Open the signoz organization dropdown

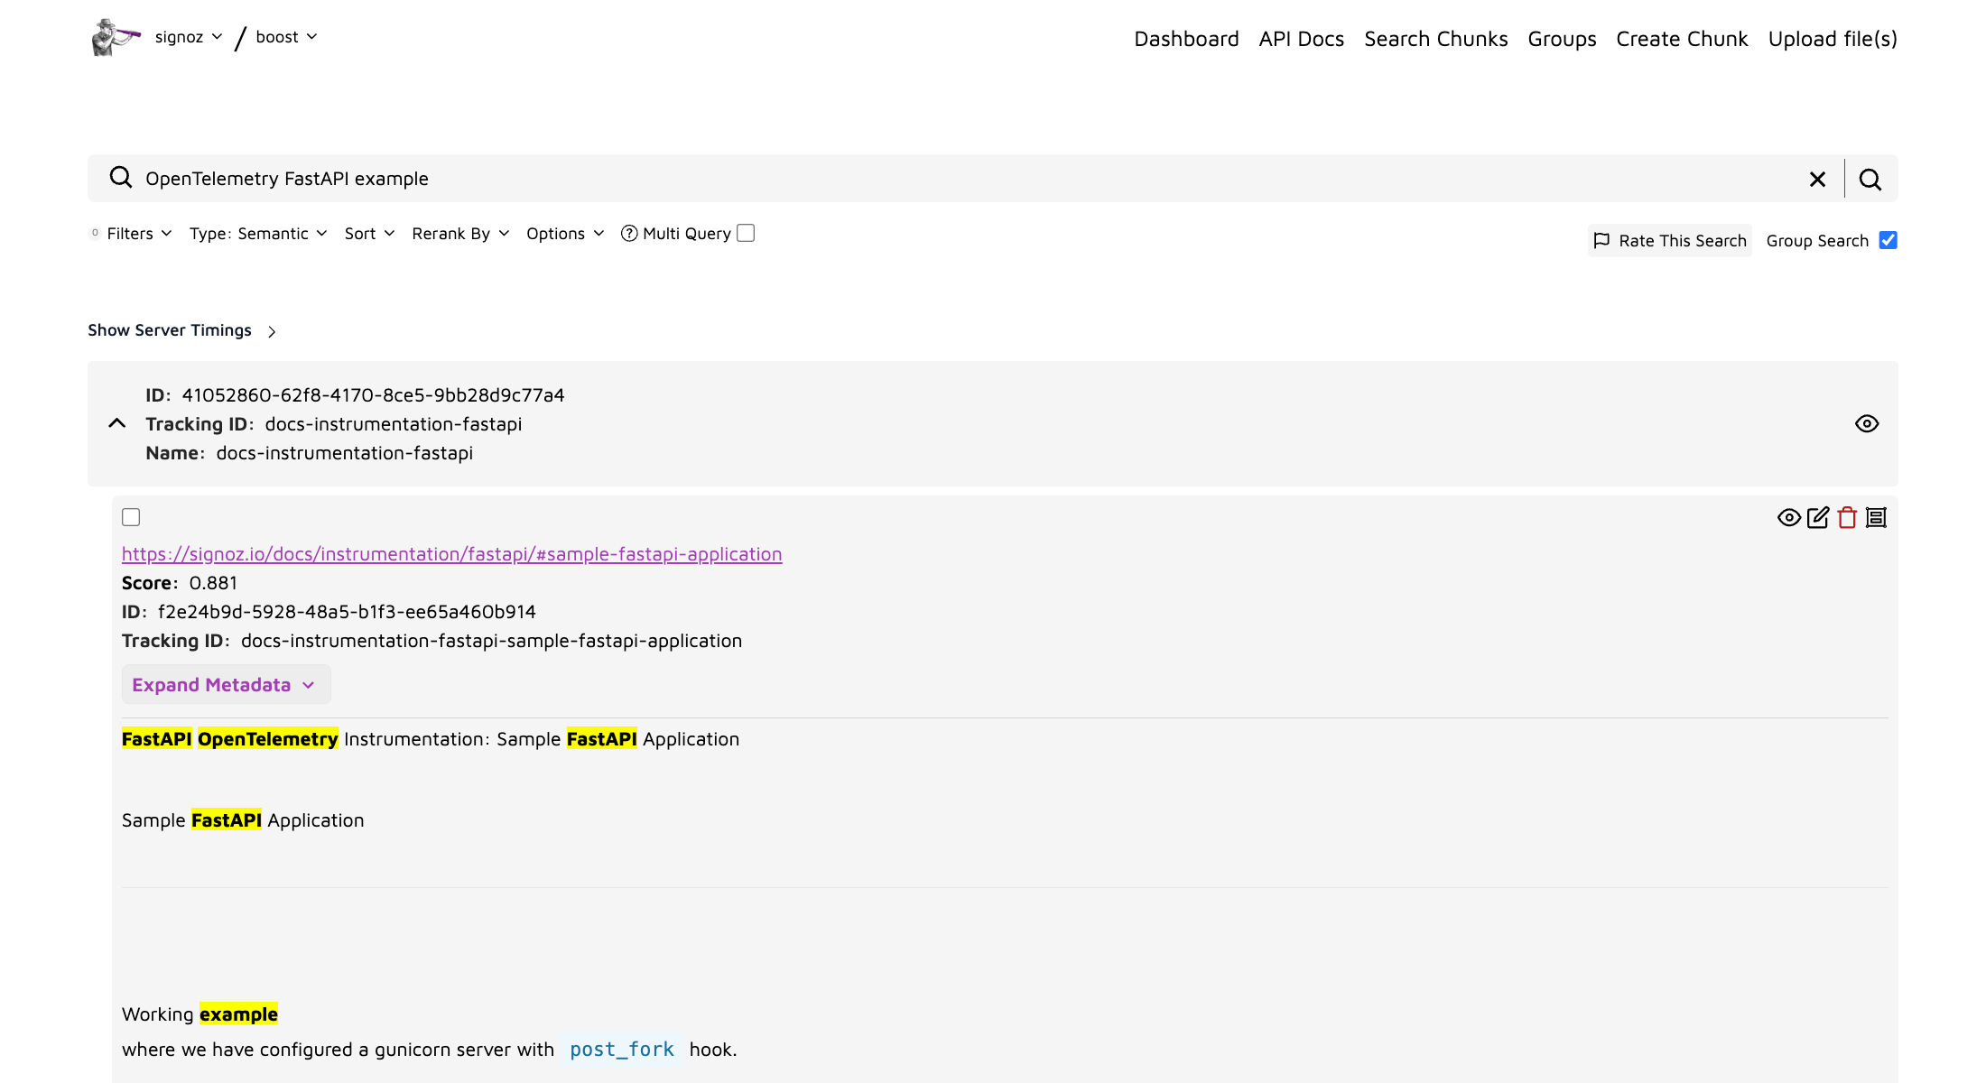point(188,37)
